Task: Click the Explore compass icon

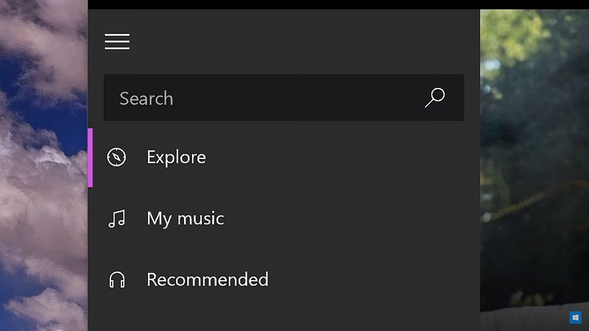Action: click(116, 157)
